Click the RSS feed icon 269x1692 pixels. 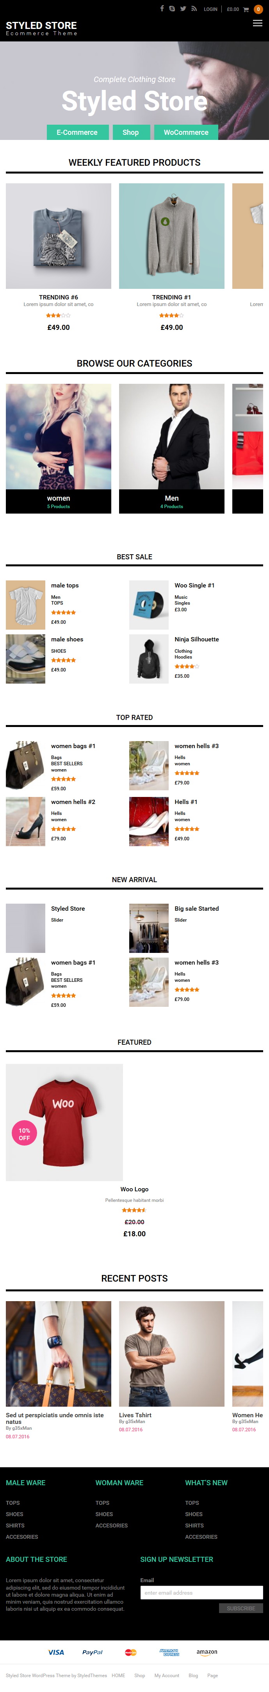(194, 9)
